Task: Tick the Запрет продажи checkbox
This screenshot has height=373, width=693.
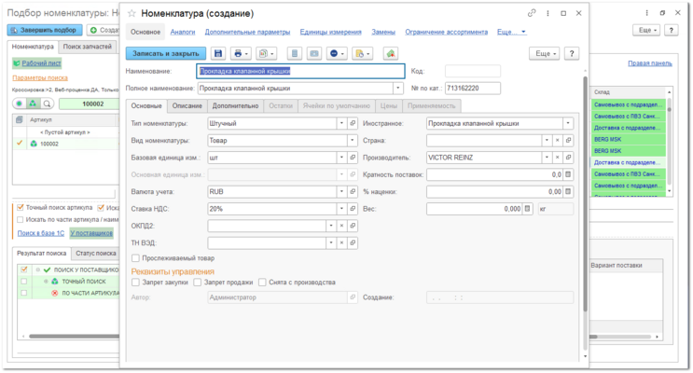Action: 198,282
